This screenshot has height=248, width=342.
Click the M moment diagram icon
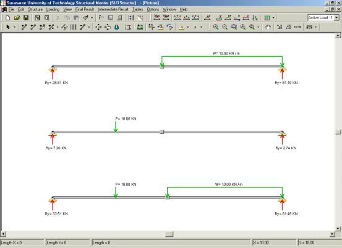pos(228,18)
